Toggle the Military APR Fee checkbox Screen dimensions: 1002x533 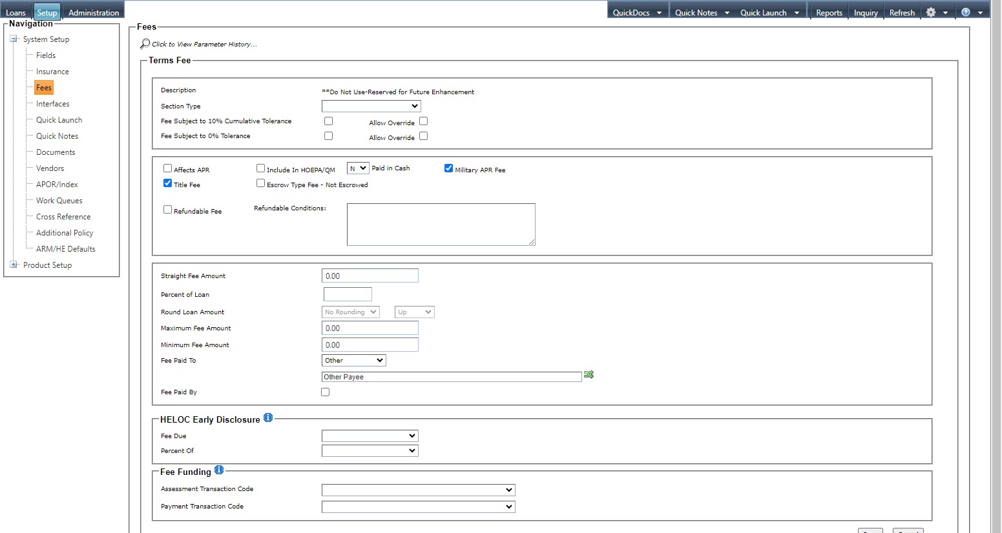click(x=449, y=168)
